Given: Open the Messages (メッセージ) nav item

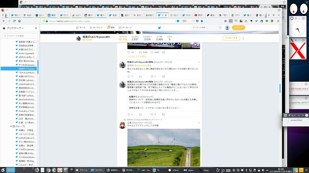Looking at the screenshot, I should tap(126, 28).
